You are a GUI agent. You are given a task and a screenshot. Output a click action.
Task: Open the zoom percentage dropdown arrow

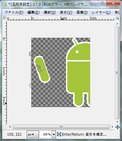pyautogui.click(x=54, y=134)
